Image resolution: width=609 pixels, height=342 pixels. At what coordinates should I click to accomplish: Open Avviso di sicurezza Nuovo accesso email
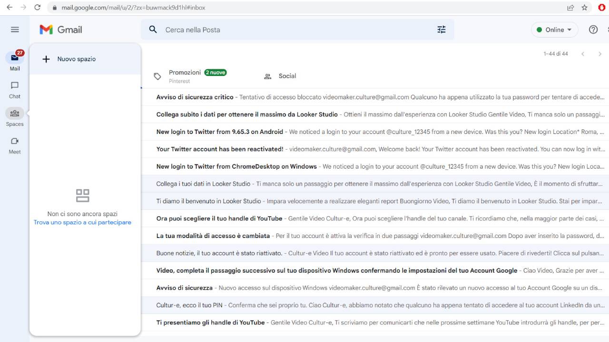pyautogui.click(x=375, y=288)
